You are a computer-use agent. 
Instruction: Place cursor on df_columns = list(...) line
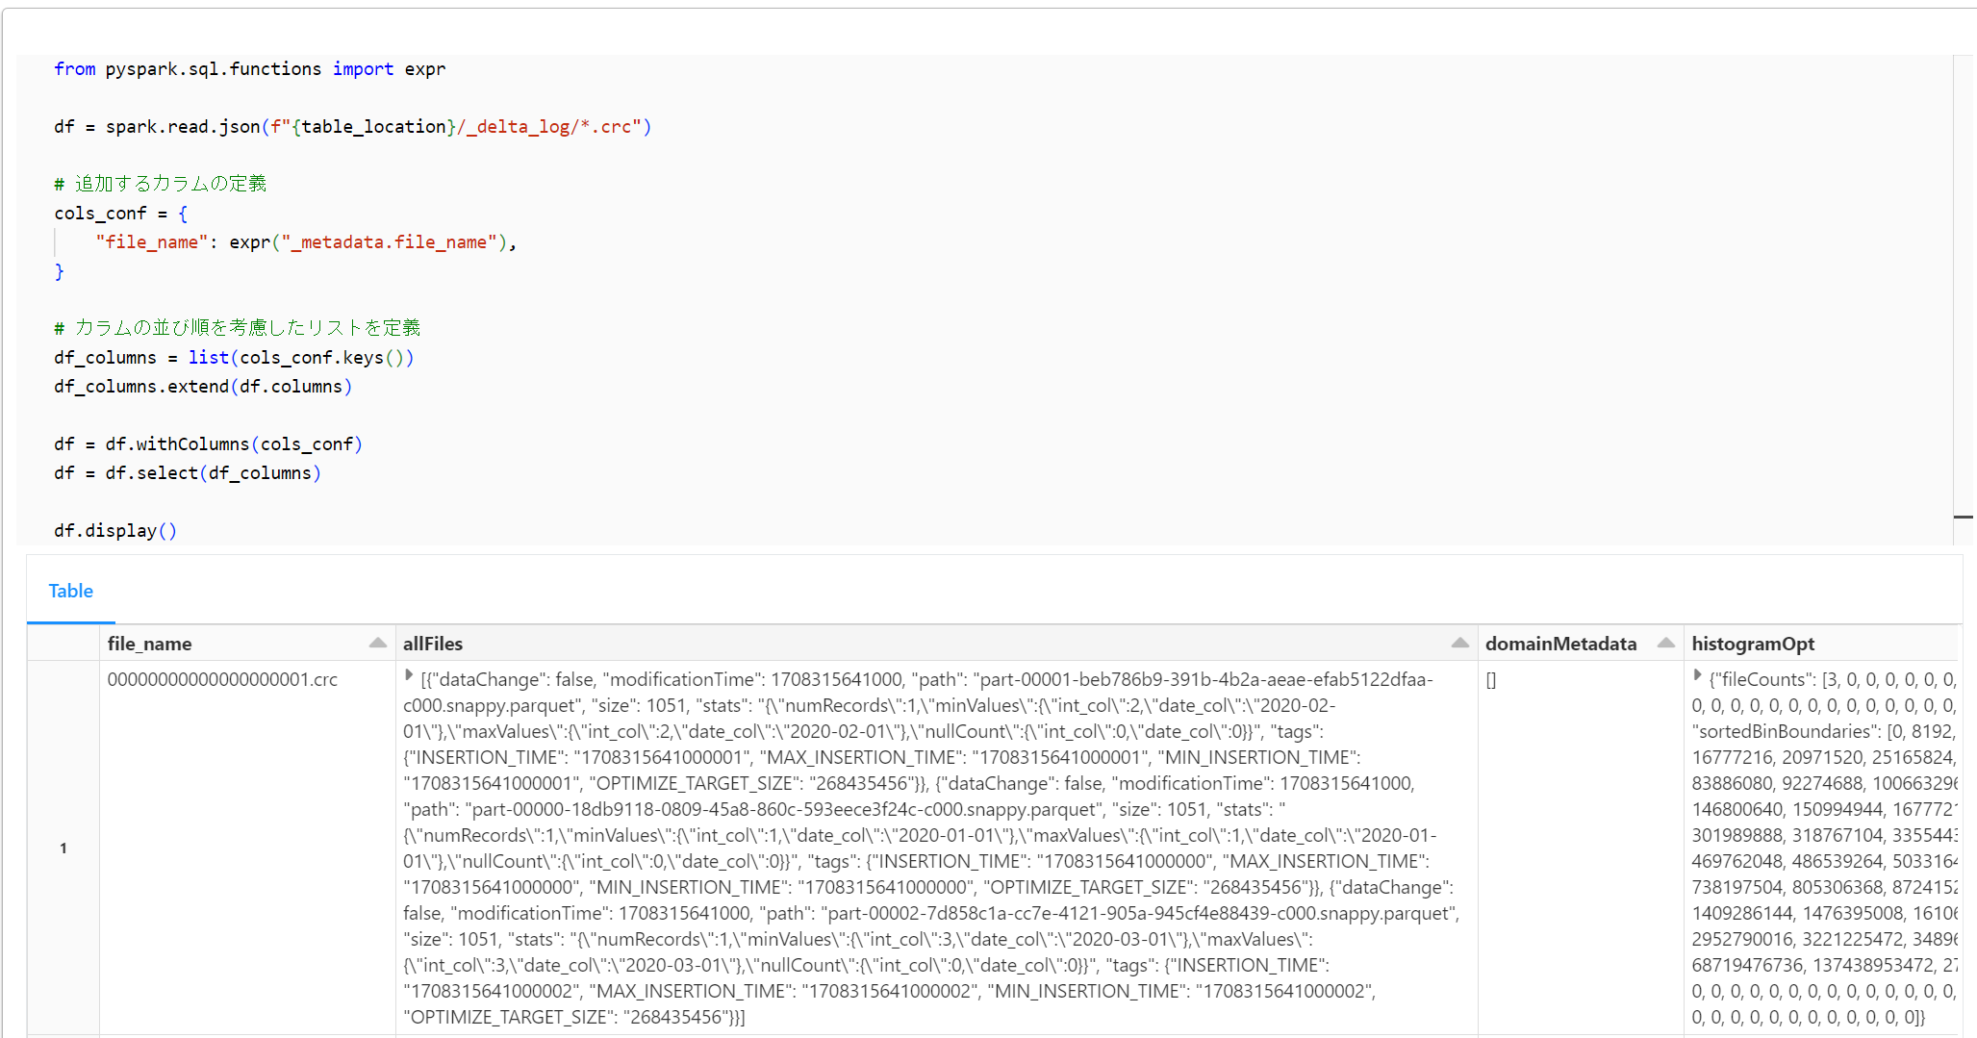pos(234,358)
